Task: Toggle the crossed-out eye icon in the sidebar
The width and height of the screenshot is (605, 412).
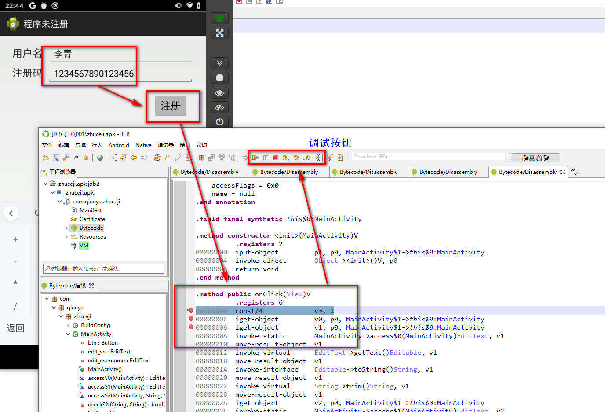Action: coord(219,107)
